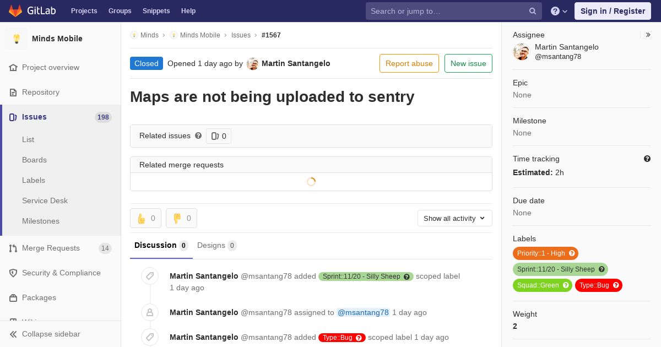Click the search magnifier icon
This screenshot has height=347, width=661.
[x=533, y=11]
